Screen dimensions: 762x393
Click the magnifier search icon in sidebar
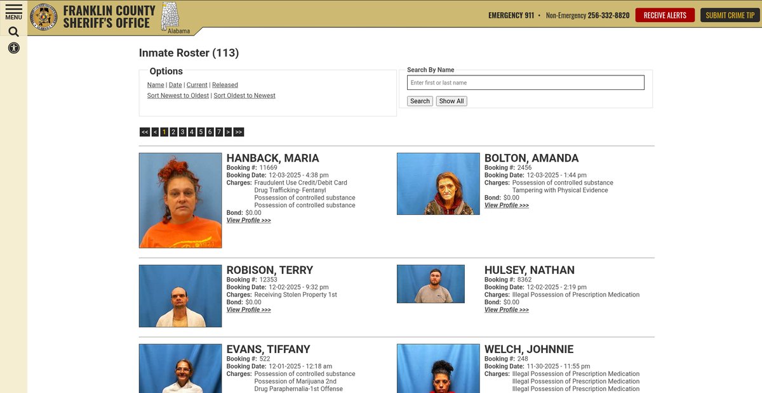click(13, 32)
